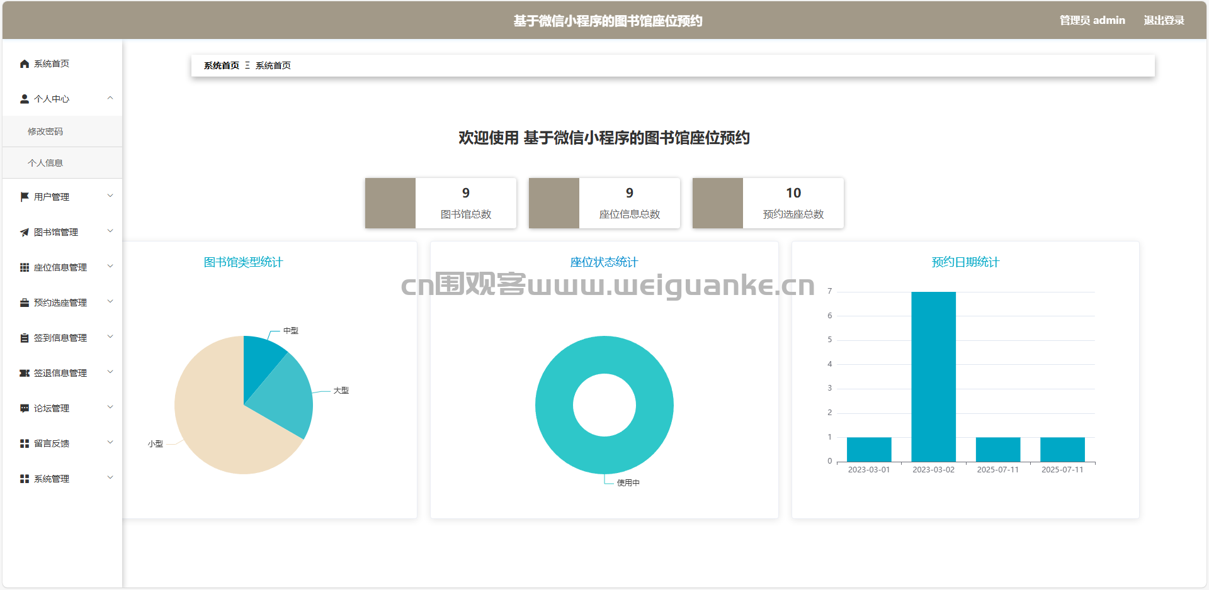Click the 图书馆类型统计 chart title
The image size is (1209, 590).
pyautogui.click(x=244, y=262)
